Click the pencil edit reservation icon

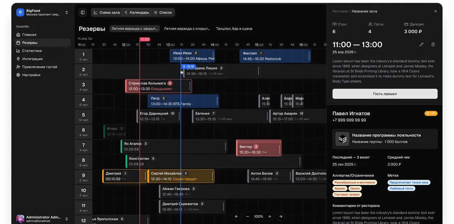[x=421, y=45]
